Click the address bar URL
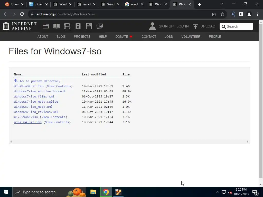Image resolution: width=263 pixels, height=197 pixels. click(x=65, y=14)
